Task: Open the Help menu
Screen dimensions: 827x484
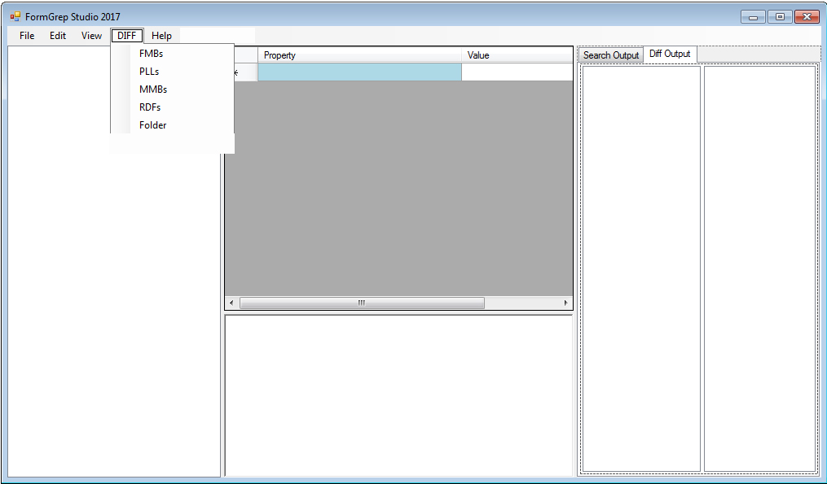Action: [x=161, y=36]
